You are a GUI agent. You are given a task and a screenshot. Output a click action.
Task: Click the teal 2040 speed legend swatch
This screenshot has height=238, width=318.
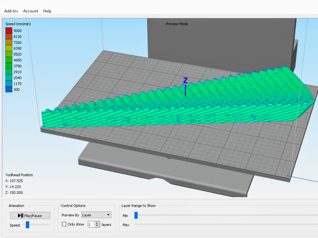pyautogui.click(x=9, y=77)
